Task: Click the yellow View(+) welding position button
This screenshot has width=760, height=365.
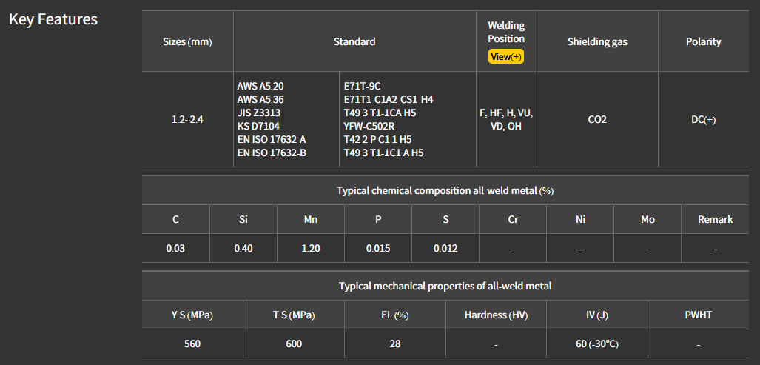Action: coord(506,57)
